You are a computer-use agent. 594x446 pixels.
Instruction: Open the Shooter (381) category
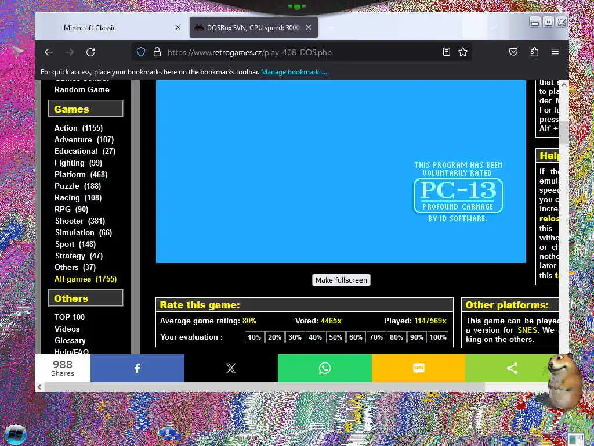tap(80, 221)
